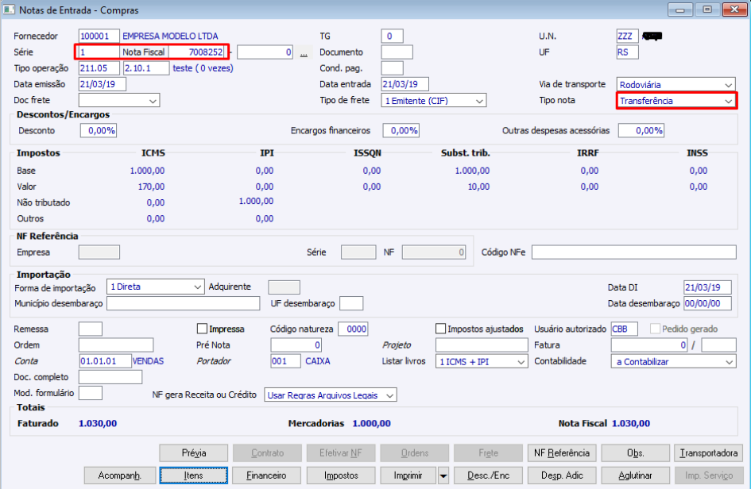This screenshot has width=751, height=489.
Task: Click the Ordem input field
Action: [x=116, y=345]
